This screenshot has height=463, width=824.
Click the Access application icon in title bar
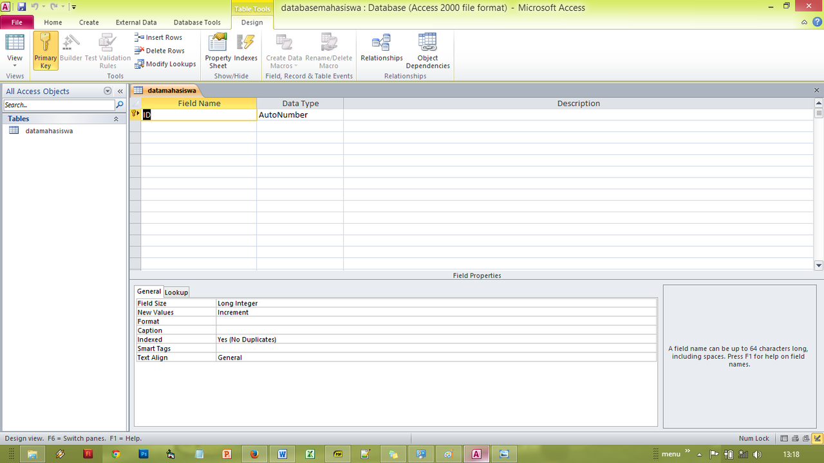click(6, 7)
